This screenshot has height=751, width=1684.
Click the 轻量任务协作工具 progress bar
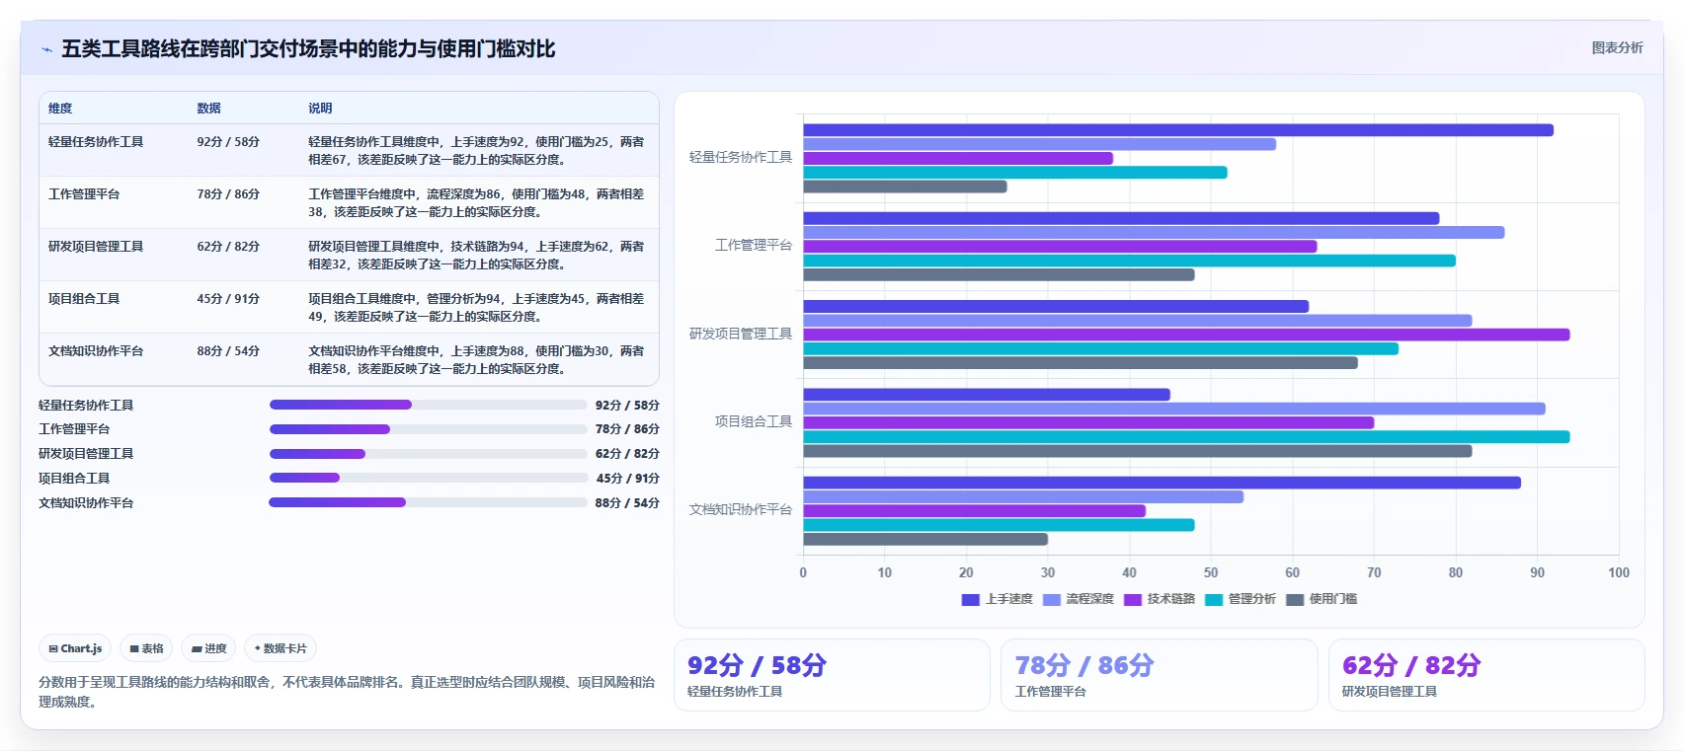[429, 405]
